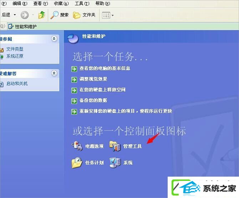The height and width of the screenshot is (198, 239).
Task: Select 重新安排您的硬盘上的项目 task
Action: point(126,111)
